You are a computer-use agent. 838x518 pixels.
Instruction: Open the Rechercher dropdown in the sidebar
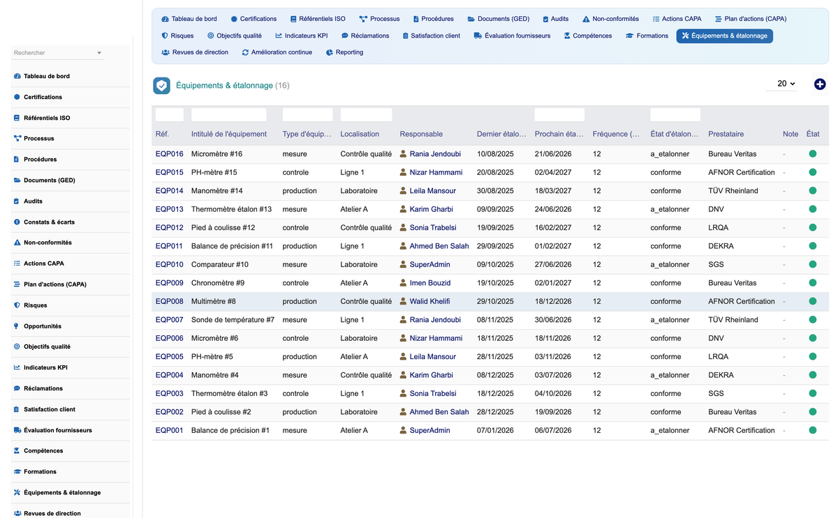click(x=58, y=53)
